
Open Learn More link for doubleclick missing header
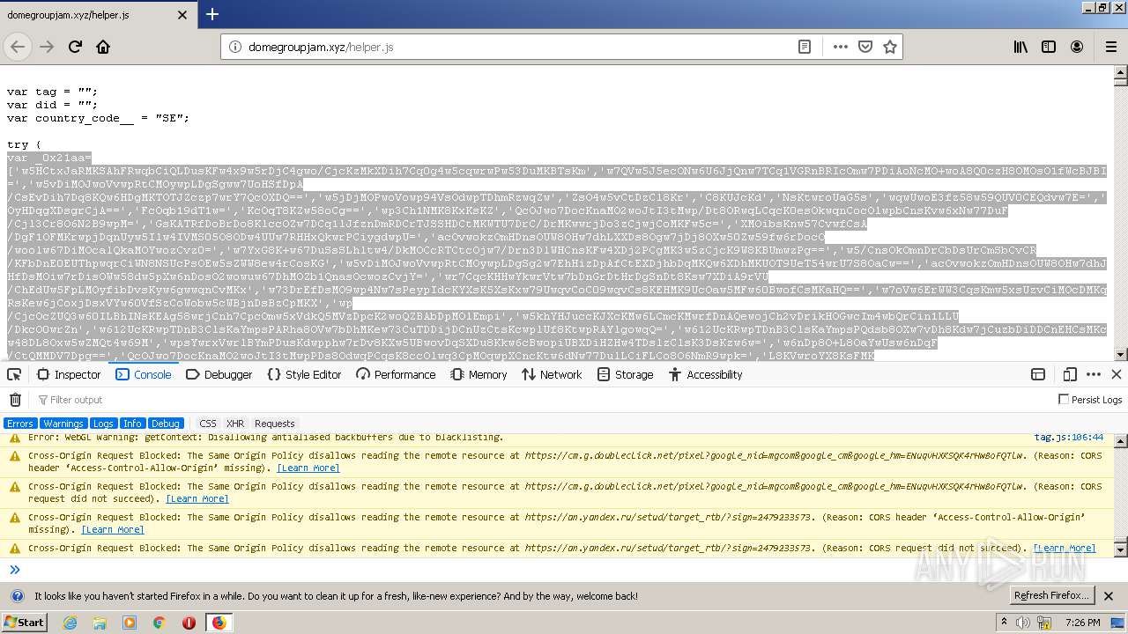pyautogui.click(x=308, y=468)
